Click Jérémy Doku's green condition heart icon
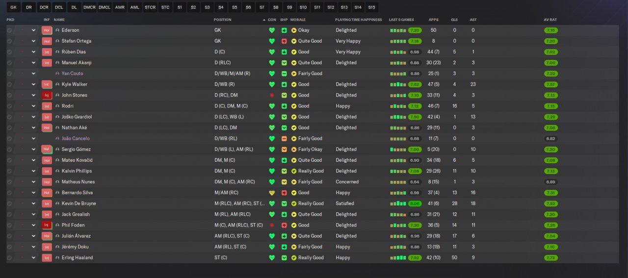 pos(272,247)
